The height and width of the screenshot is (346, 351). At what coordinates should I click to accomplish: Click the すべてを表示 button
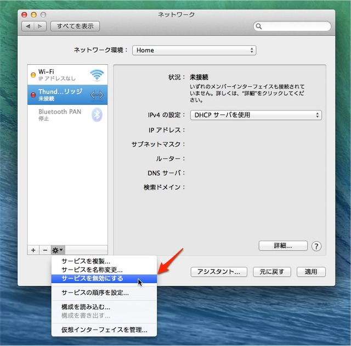point(75,26)
